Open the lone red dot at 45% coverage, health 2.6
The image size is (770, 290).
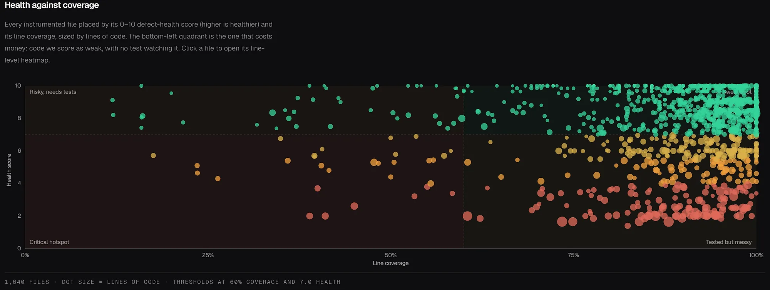tap(354, 206)
